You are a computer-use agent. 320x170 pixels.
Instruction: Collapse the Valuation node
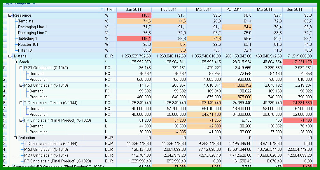[15, 138]
